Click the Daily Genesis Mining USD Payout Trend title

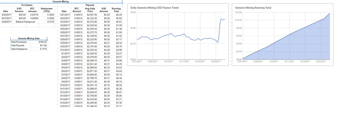(154, 8)
